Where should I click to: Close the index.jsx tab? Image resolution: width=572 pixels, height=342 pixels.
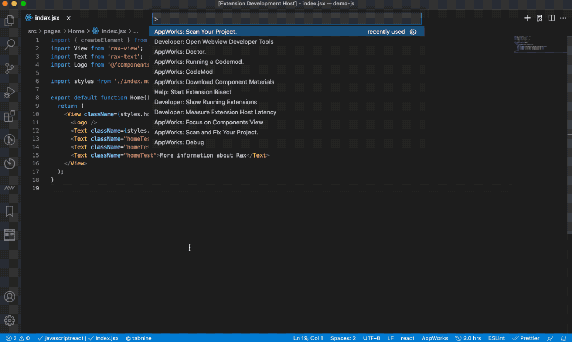click(68, 18)
